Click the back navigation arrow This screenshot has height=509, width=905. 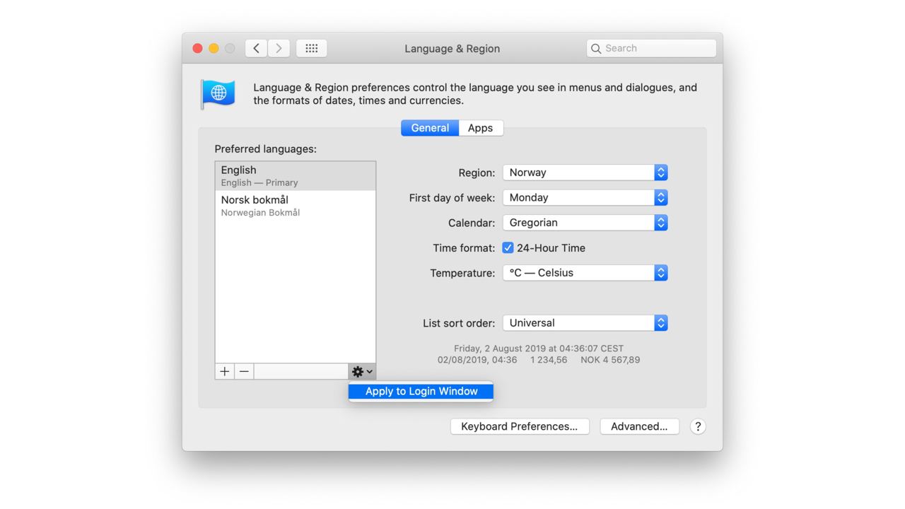256,48
